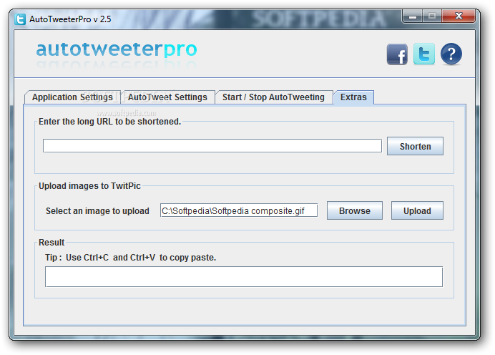
Task: Click the Shorten button
Action: (x=415, y=146)
